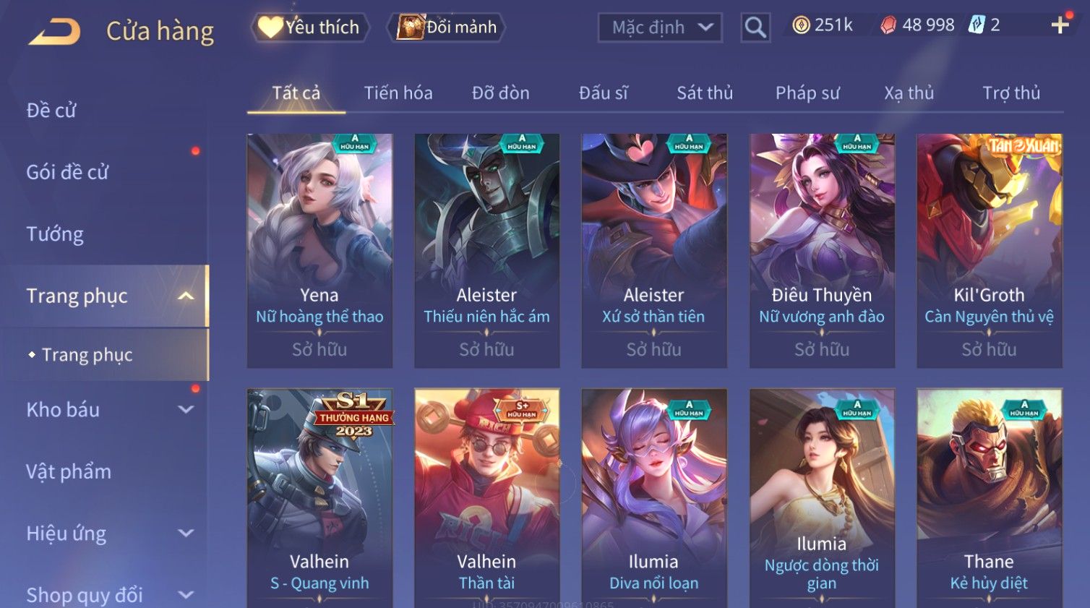Open the search magnifier icon
Image resolution: width=1090 pixels, height=608 pixels.
tap(755, 27)
